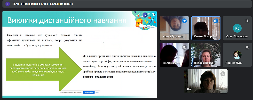Click the school supplies illustration on the slide
The image size is (253, 100).
pos(144,21)
